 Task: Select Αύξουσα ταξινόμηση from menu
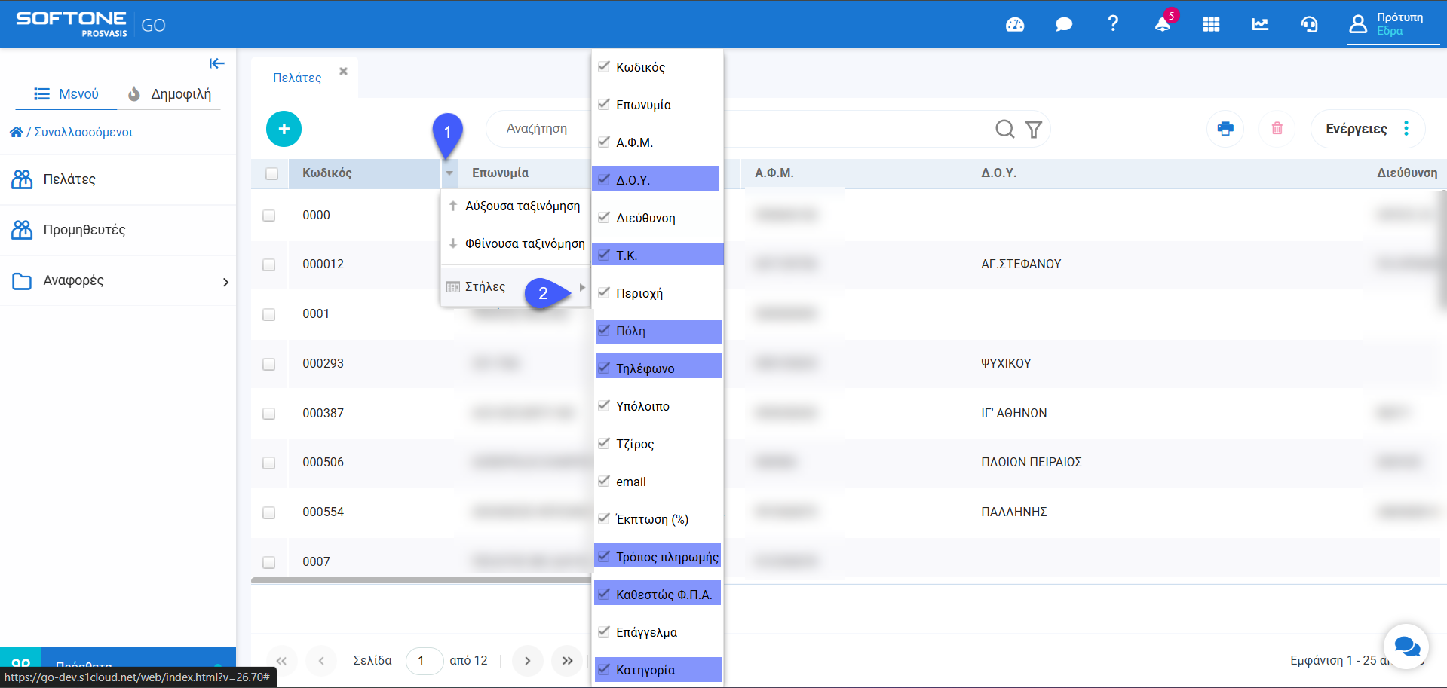(x=522, y=206)
